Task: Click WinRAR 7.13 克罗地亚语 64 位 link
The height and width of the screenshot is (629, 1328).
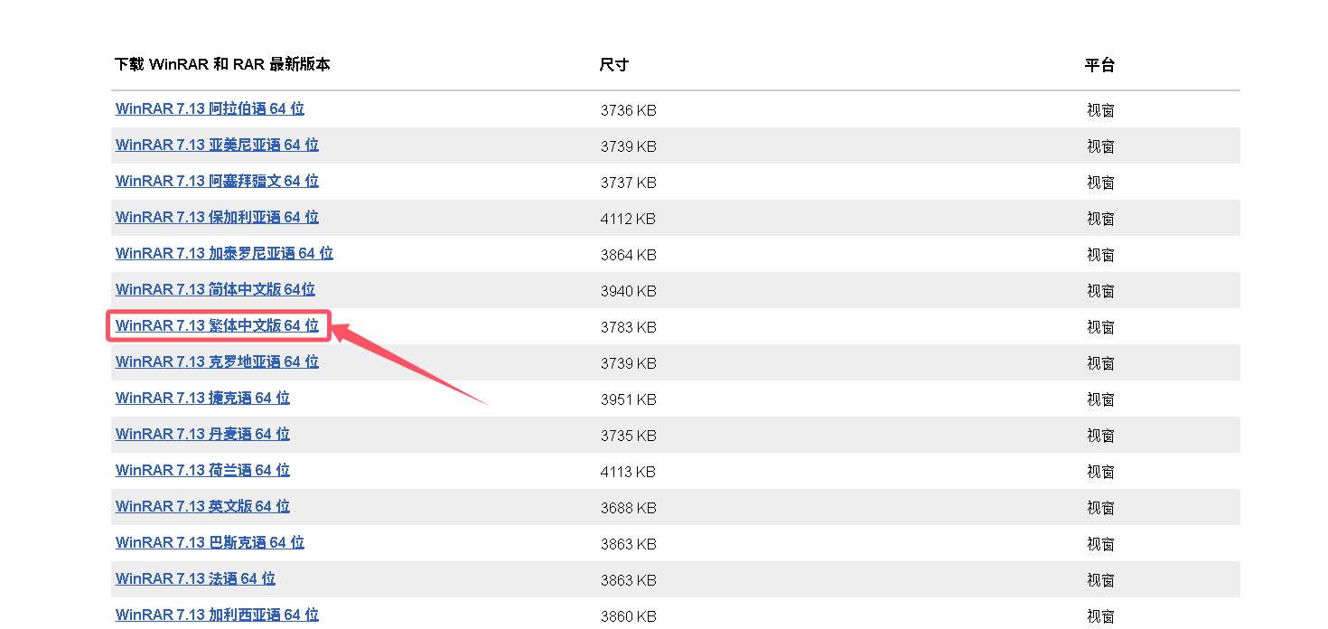Action: tap(217, 361)
